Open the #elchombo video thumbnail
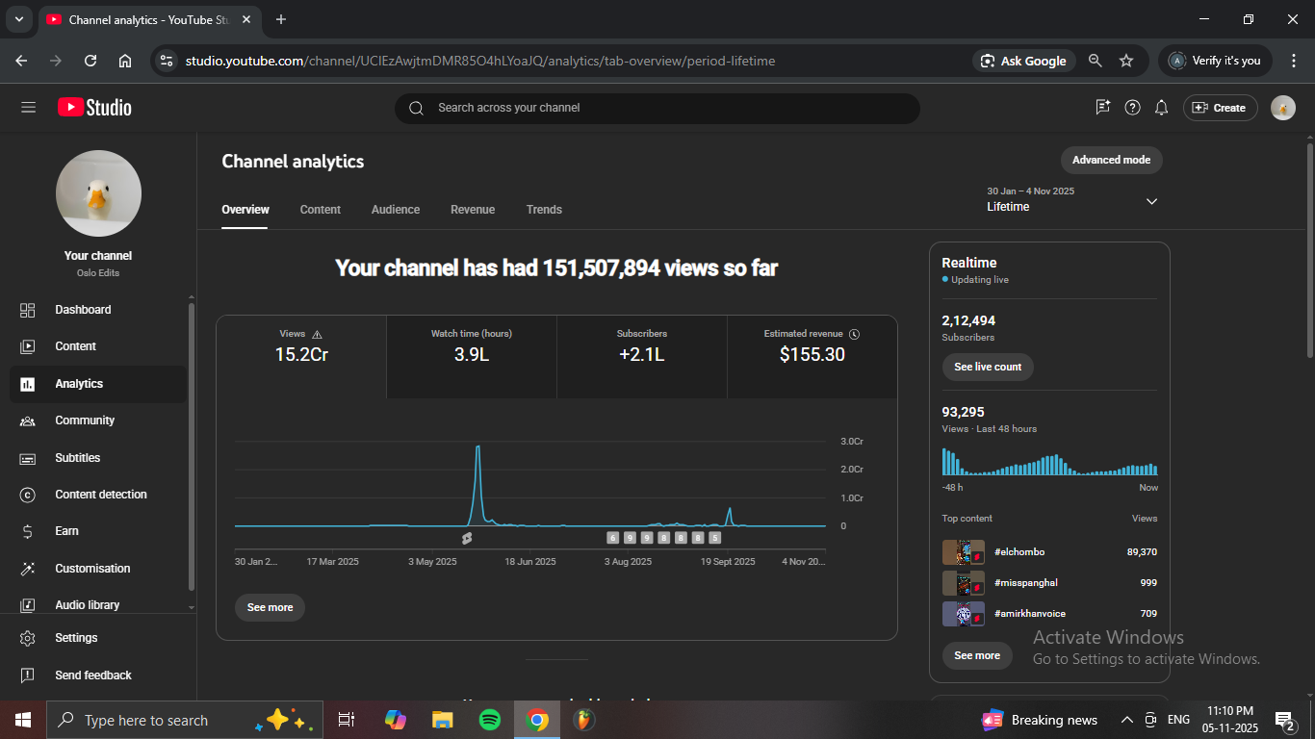The height and width of the screenshot is (739, 1315). tap(963, 552)
